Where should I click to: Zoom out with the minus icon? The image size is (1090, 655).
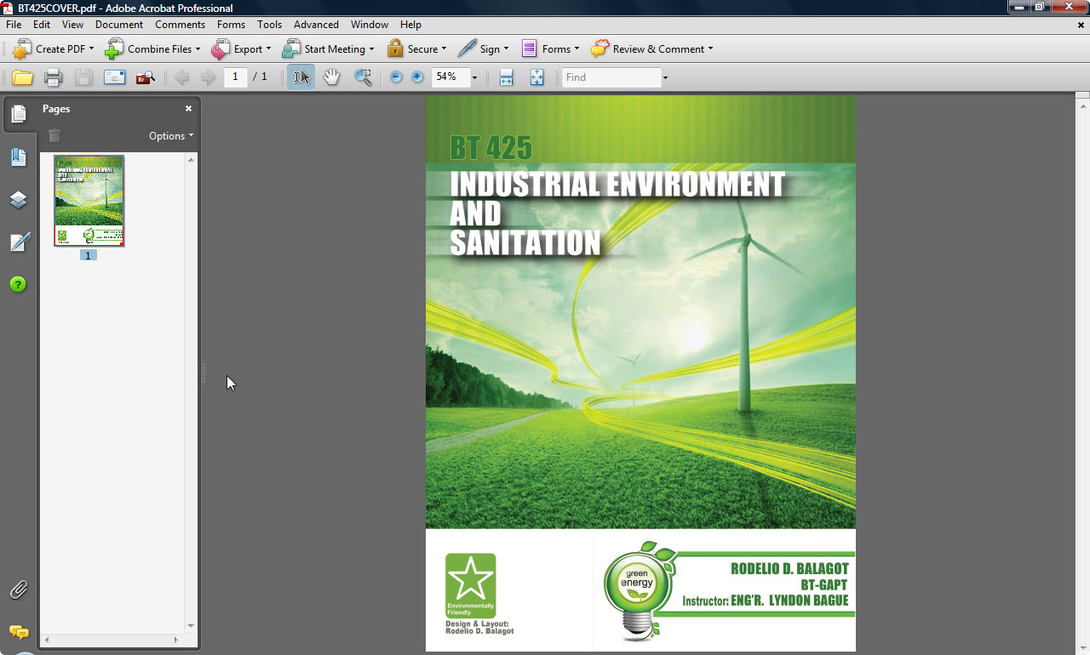[396, 77]
